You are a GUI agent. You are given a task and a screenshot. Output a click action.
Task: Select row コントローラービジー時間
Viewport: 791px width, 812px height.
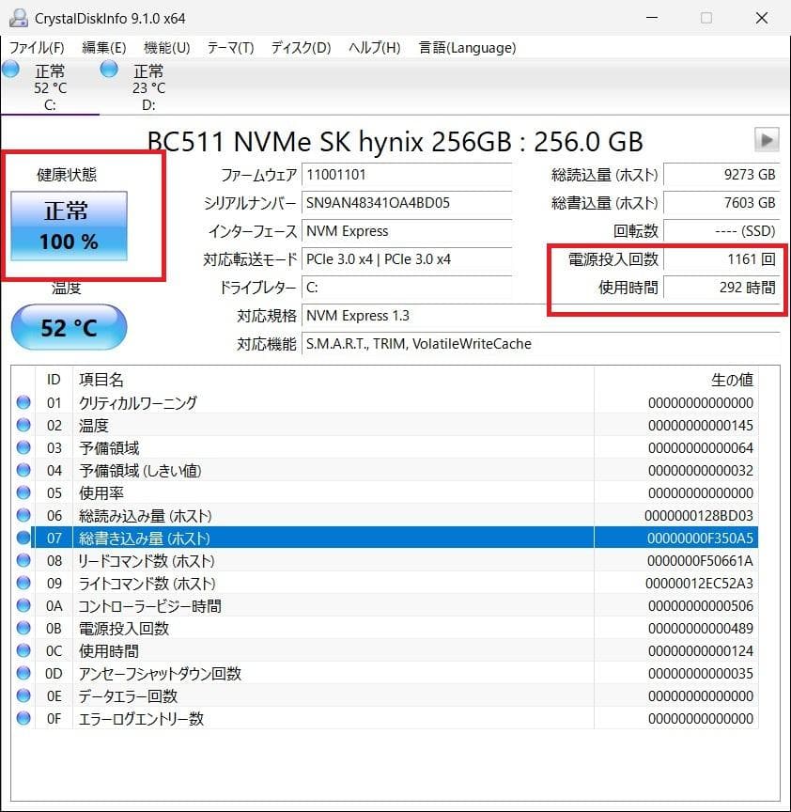click(384, 605)
